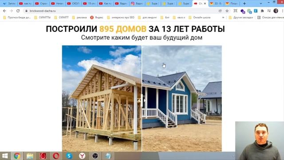The image size is (284, 160).
Task: Add a new browser tab
Action: pos(245,4)
